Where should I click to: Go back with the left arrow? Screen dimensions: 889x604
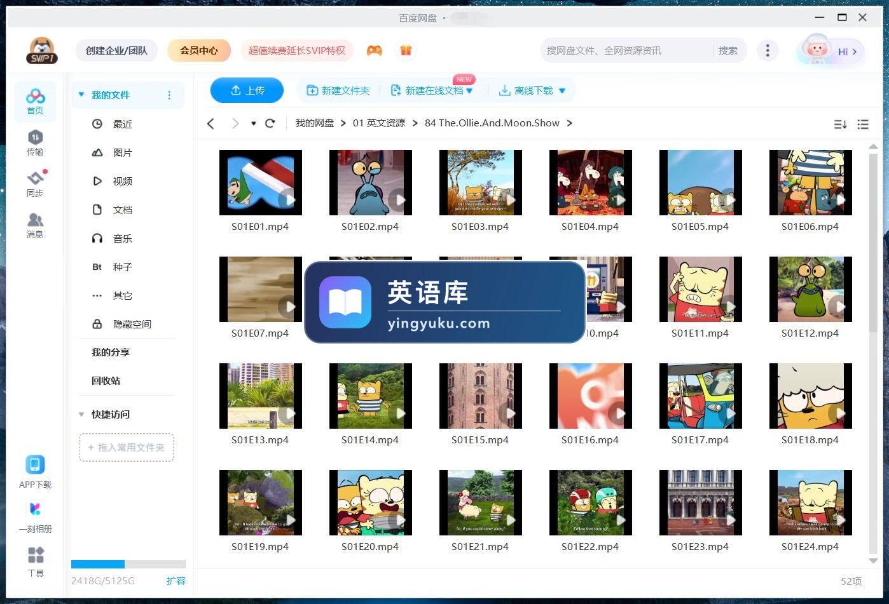coord(211,123)
